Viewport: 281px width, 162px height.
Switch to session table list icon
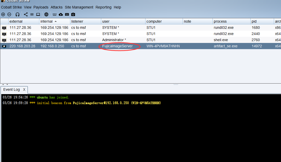click(32, 14)
